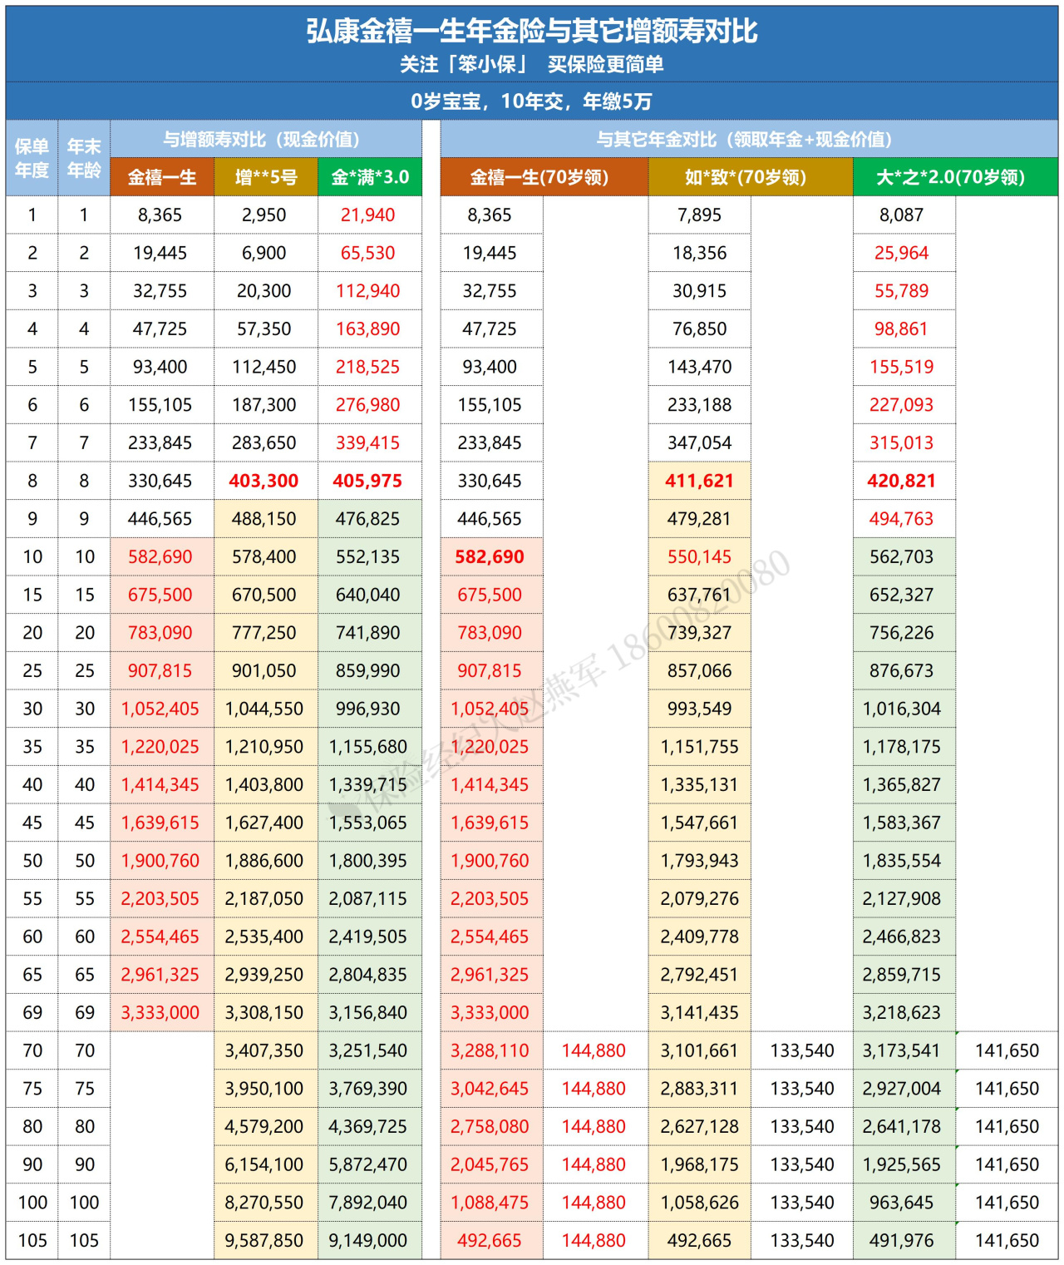Image resolution: width=1064 pixels, height=1265 pixels.
Task: Select the 如*致*(70岁领) column header
Action: (x=750, y=177)
